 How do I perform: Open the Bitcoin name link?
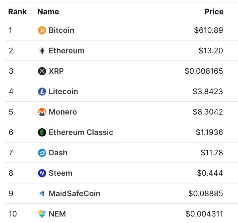point(61,30)
